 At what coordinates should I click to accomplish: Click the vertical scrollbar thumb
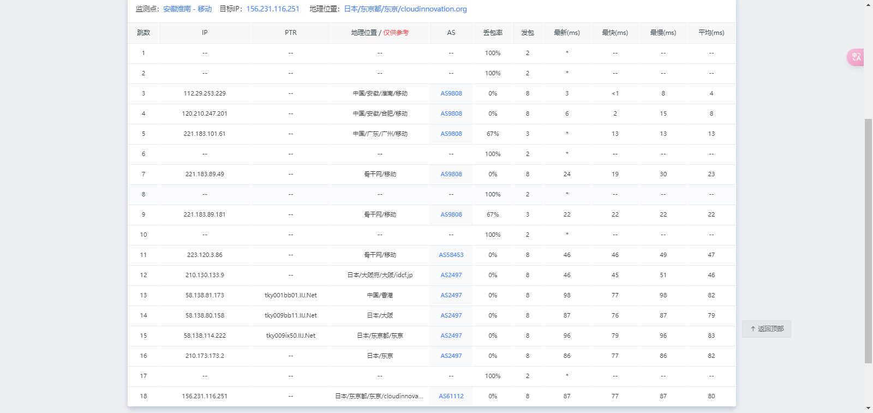click(x=868, y=240)
